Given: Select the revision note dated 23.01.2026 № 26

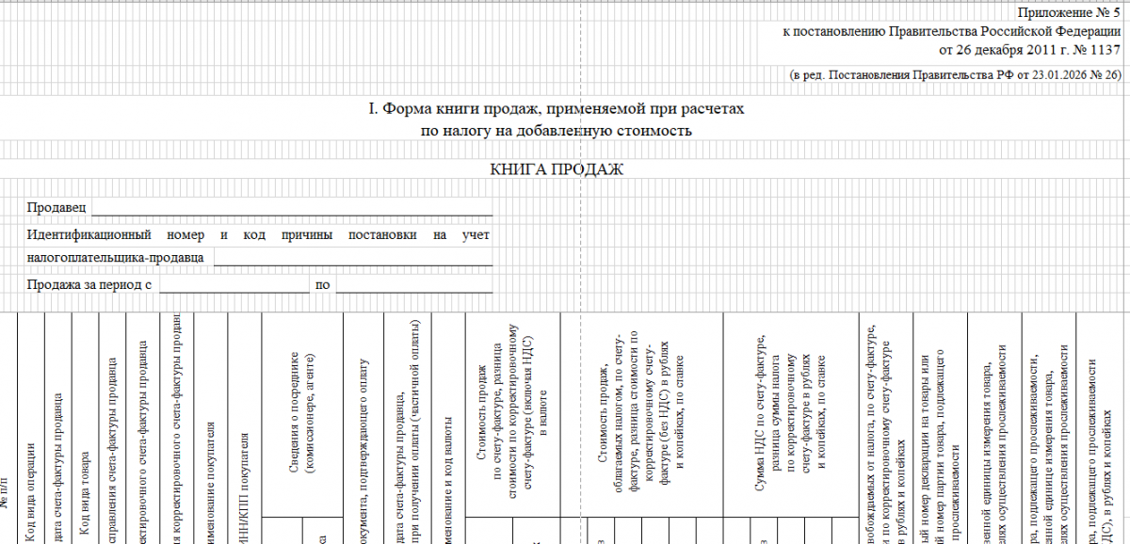Looking at the screenshot, I should pyautogui.click(x=956, y=74).
